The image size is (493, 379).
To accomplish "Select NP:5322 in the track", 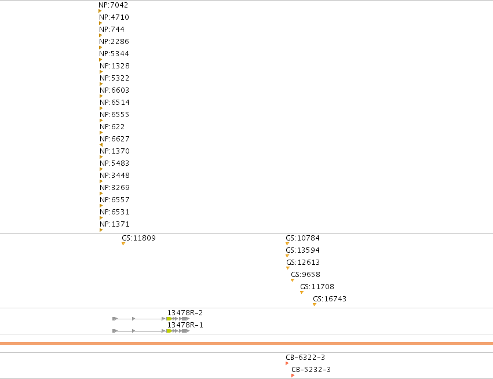I will (x=115, y=78).
